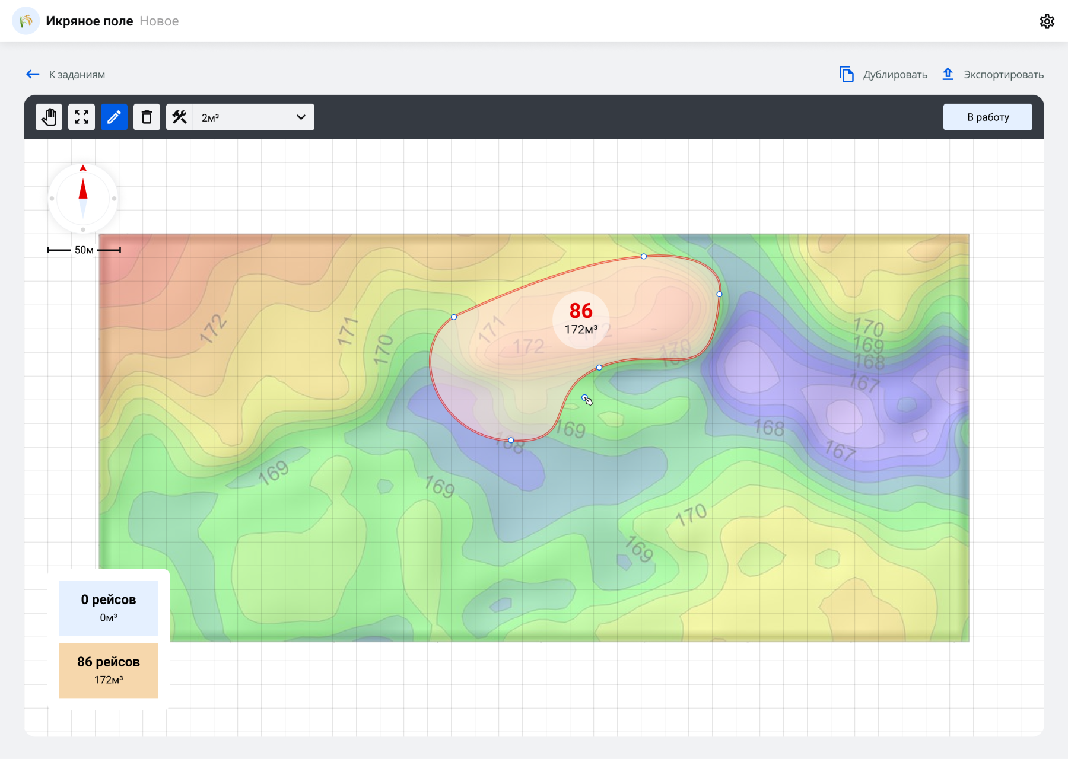Go back via К заданиям link
The image size is (1068, 759).
(66, 75)
